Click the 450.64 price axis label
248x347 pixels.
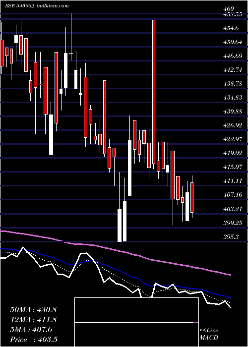[233, 42]
